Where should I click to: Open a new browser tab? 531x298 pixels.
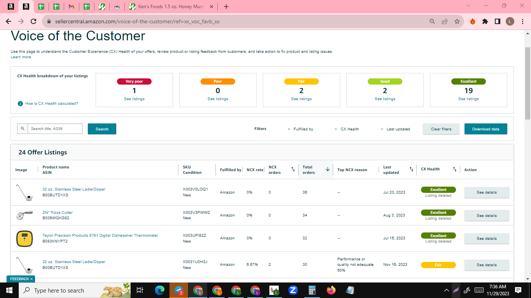226,7
